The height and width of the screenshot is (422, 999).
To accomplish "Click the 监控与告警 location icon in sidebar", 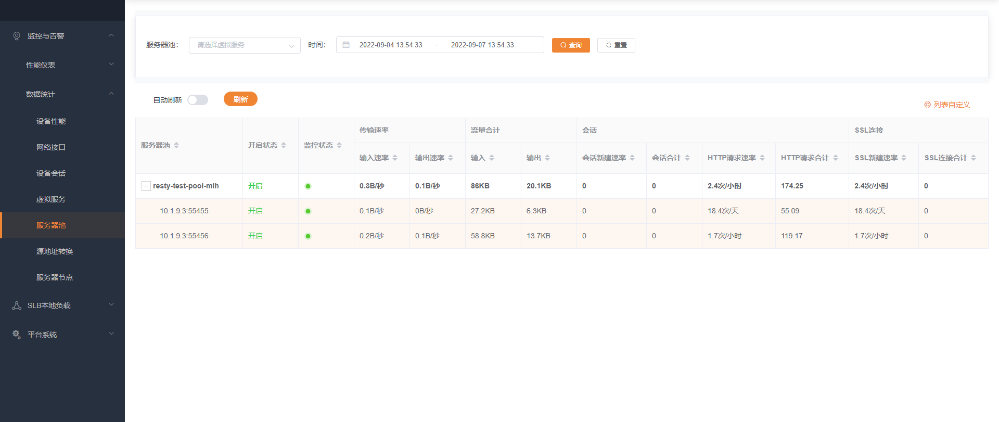I will 17,36.
